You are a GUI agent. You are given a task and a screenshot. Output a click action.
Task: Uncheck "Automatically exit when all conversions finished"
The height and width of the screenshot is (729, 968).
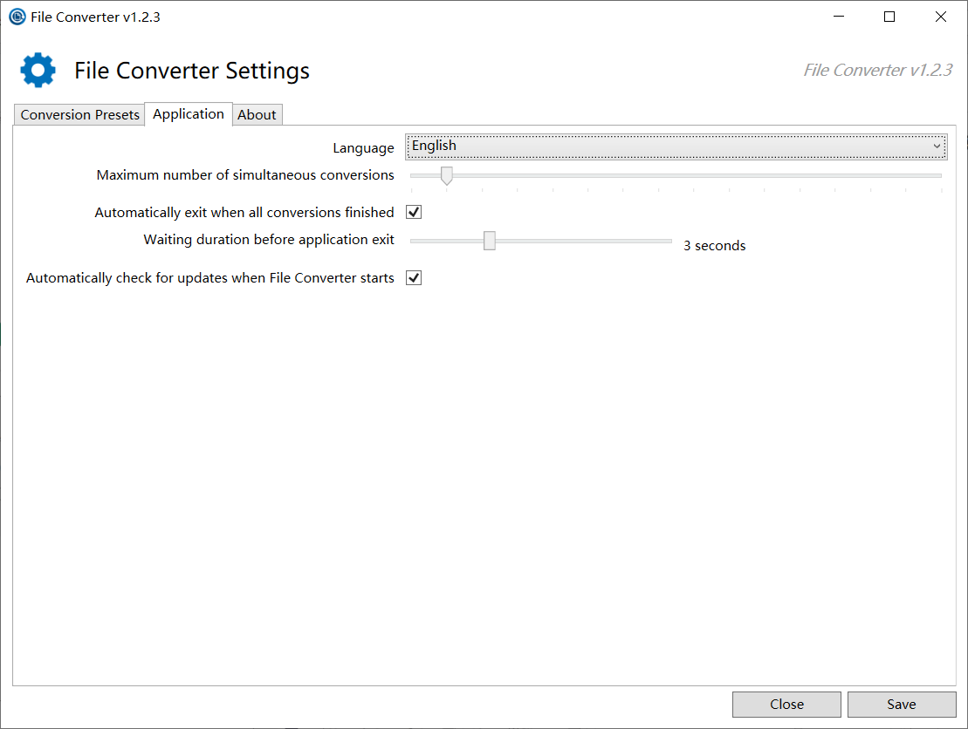413,211
